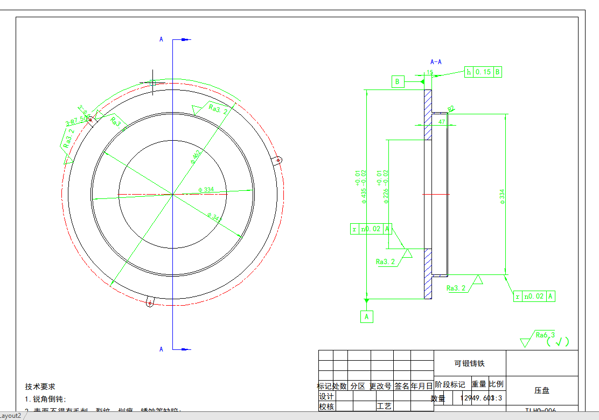Select the 可锻铸铁 material cell
Screen dimensions: 599x420
point(470,363)
